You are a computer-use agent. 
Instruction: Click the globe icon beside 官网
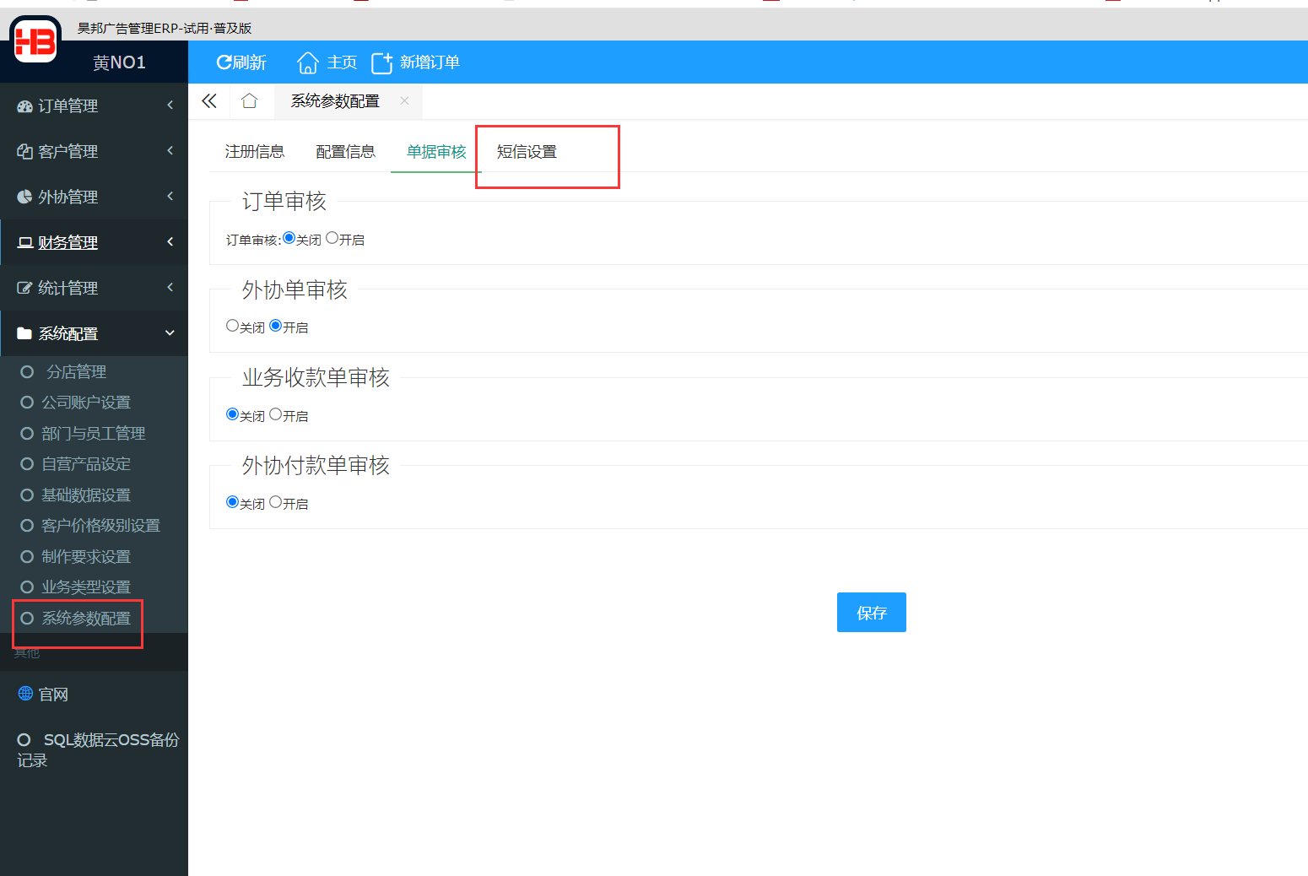click(25, 694)
